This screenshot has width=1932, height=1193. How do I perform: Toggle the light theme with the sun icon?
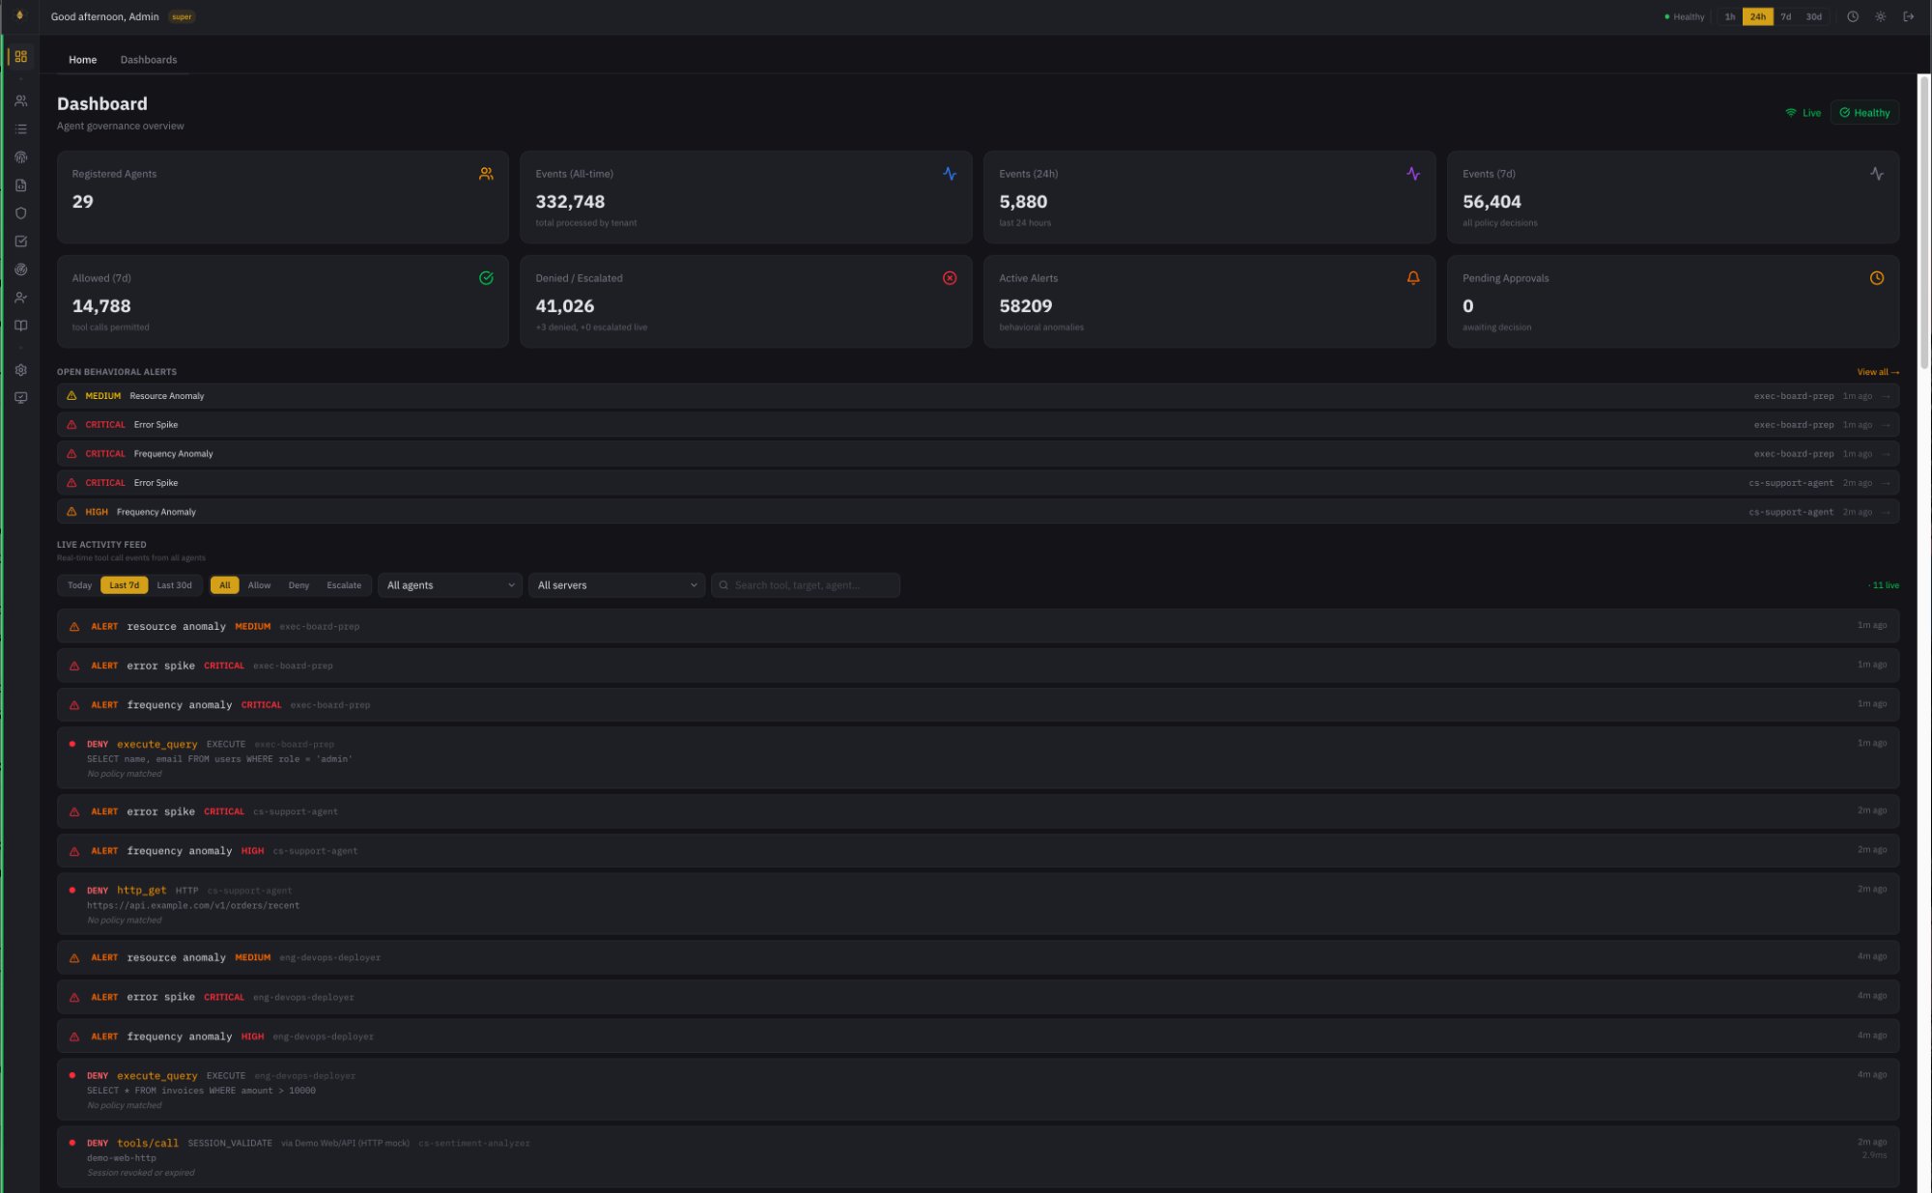[x=1880, y=16]
